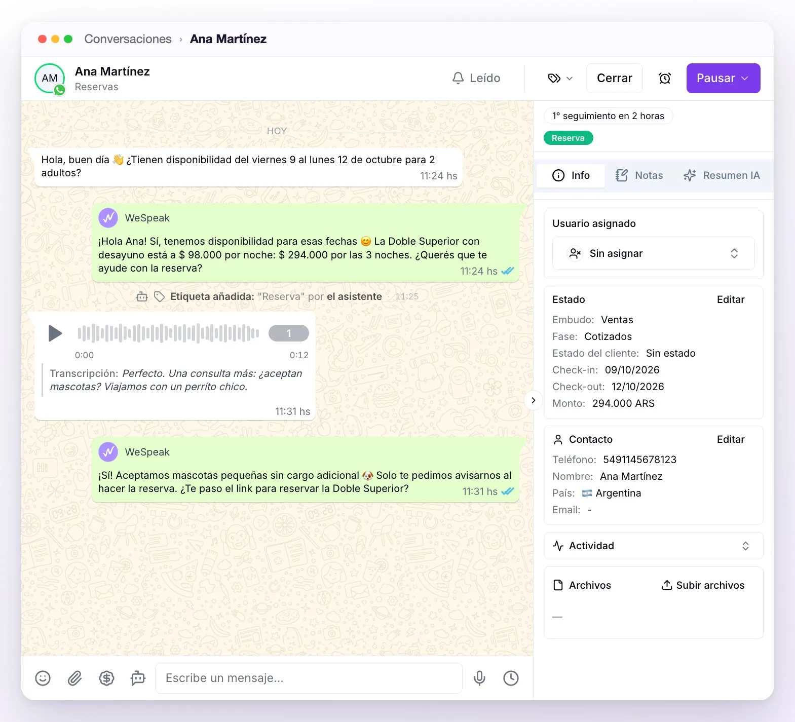Record a voice message with microphone icon
795x722 pixels.
(479, 678)
